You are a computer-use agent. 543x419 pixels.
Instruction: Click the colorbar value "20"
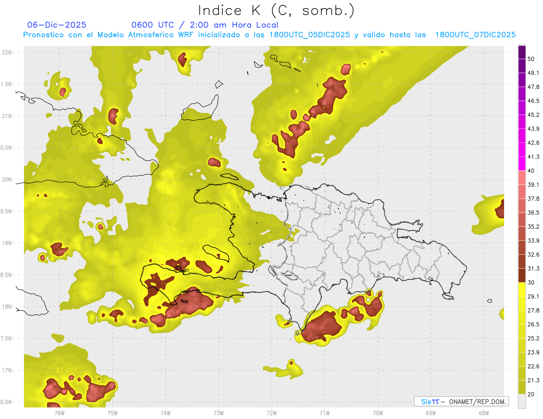click(531, 395)
